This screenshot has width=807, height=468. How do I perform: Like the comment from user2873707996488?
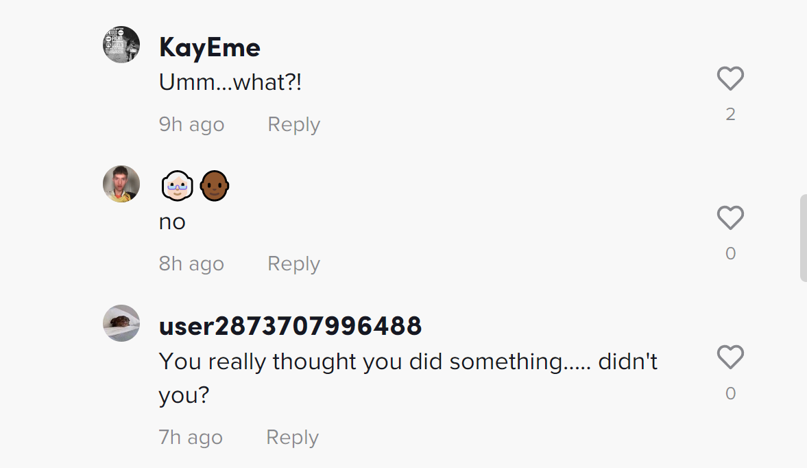point(730,358)
